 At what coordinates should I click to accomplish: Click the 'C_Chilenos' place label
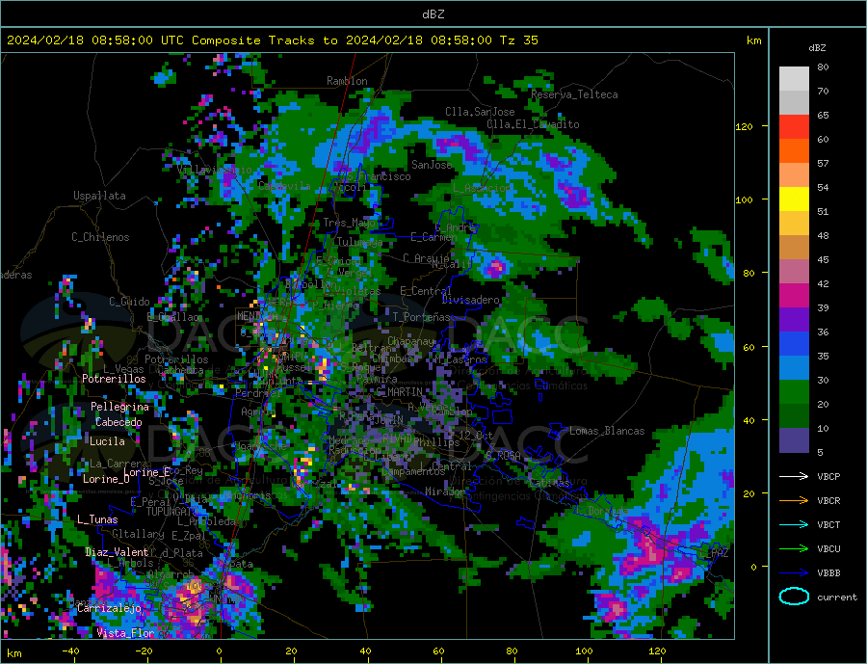tap(100, 237)
